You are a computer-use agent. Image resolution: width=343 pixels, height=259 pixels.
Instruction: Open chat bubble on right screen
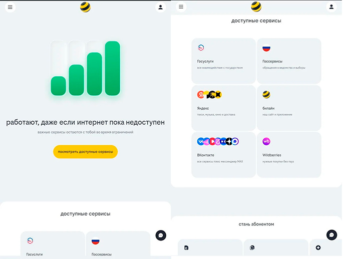tap(331, 235)
